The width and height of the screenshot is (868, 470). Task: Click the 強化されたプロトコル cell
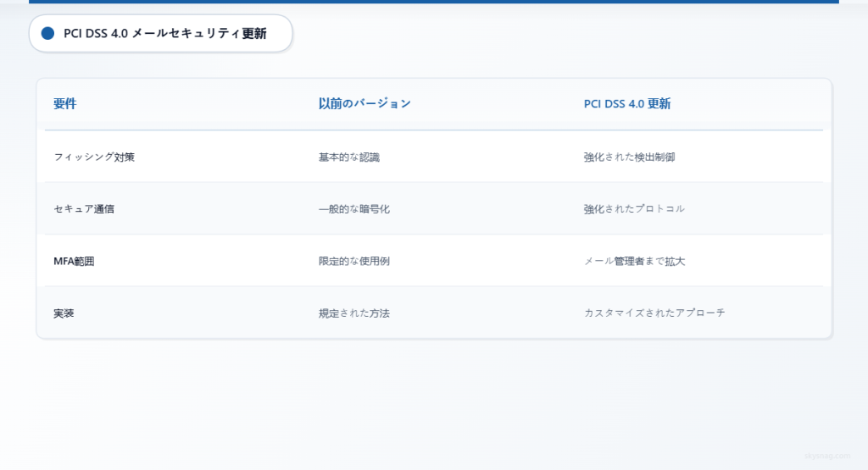click(634, 209)
